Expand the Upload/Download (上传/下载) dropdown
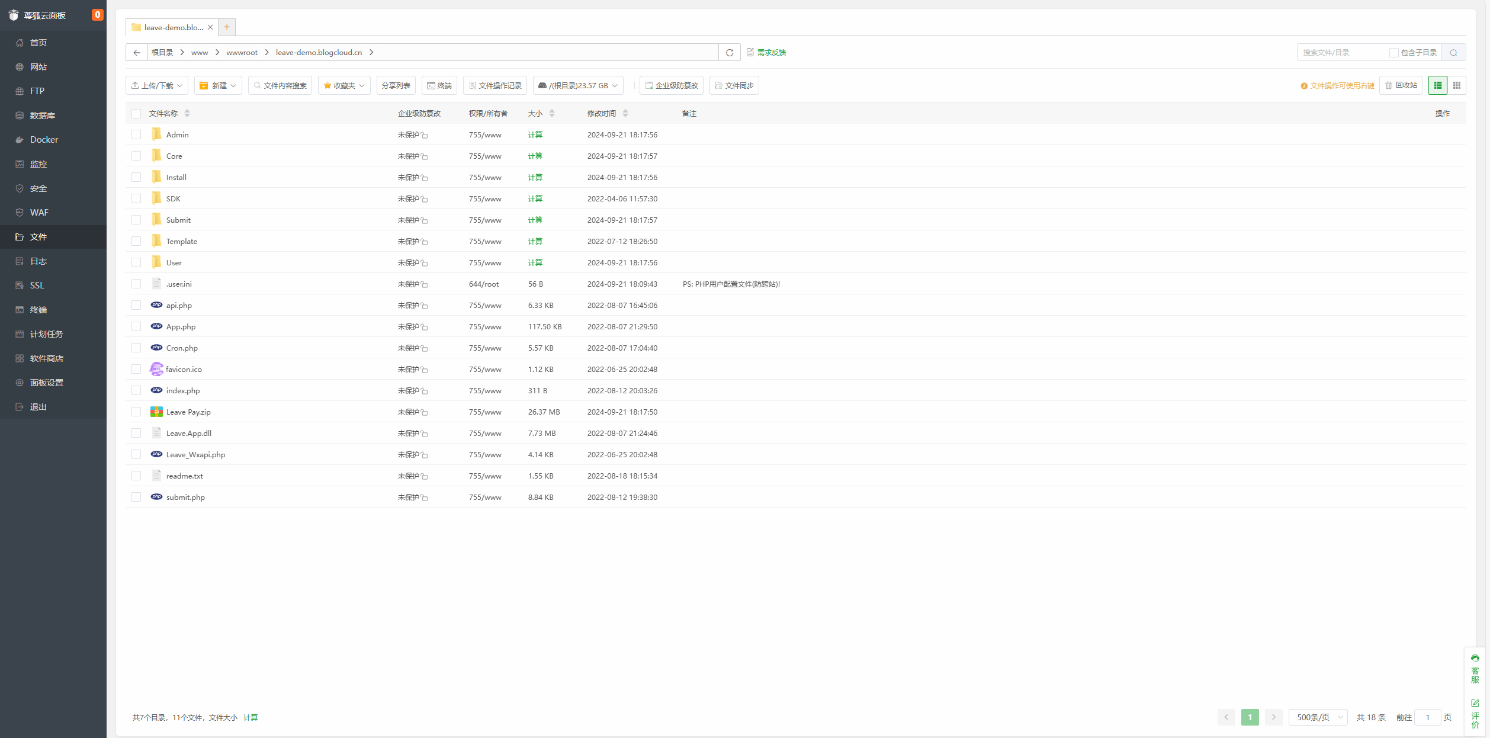The height and width of the screenshot is (738, 1490). [157, 86]
